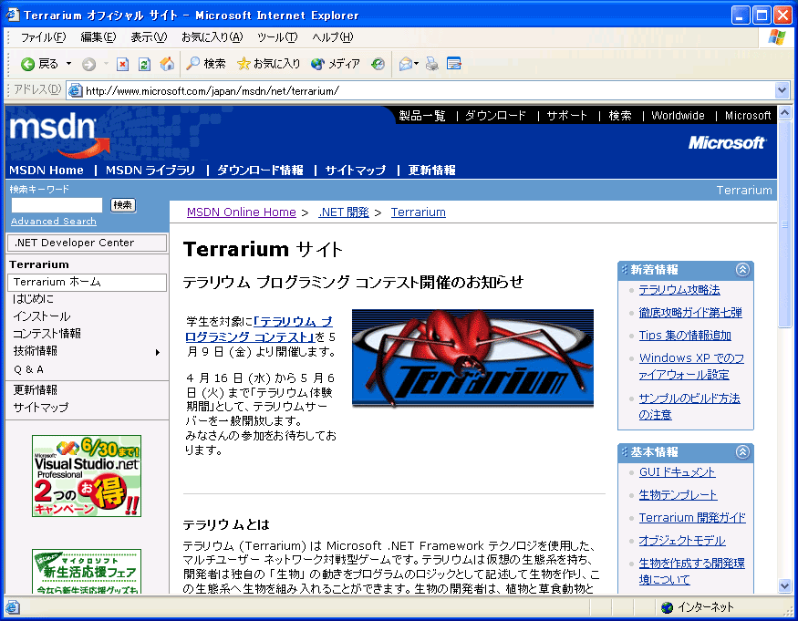Click ダウンロード情報 in the header navigation
The width and height of the screenshot is (798, 621).
click(260, 171)
